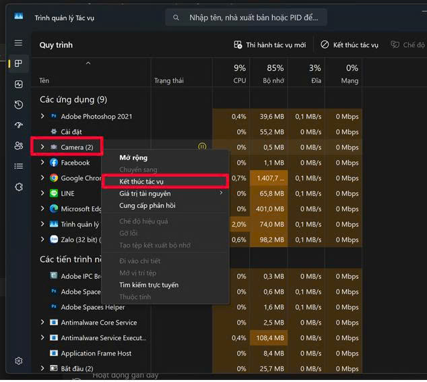Click the Microsoft Edge icon

click(54, 209)
